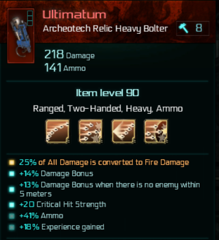Click the Ultimatum item name
Image resolution: width=219 pixels, height=240 pixels.
tap(75, 15)
